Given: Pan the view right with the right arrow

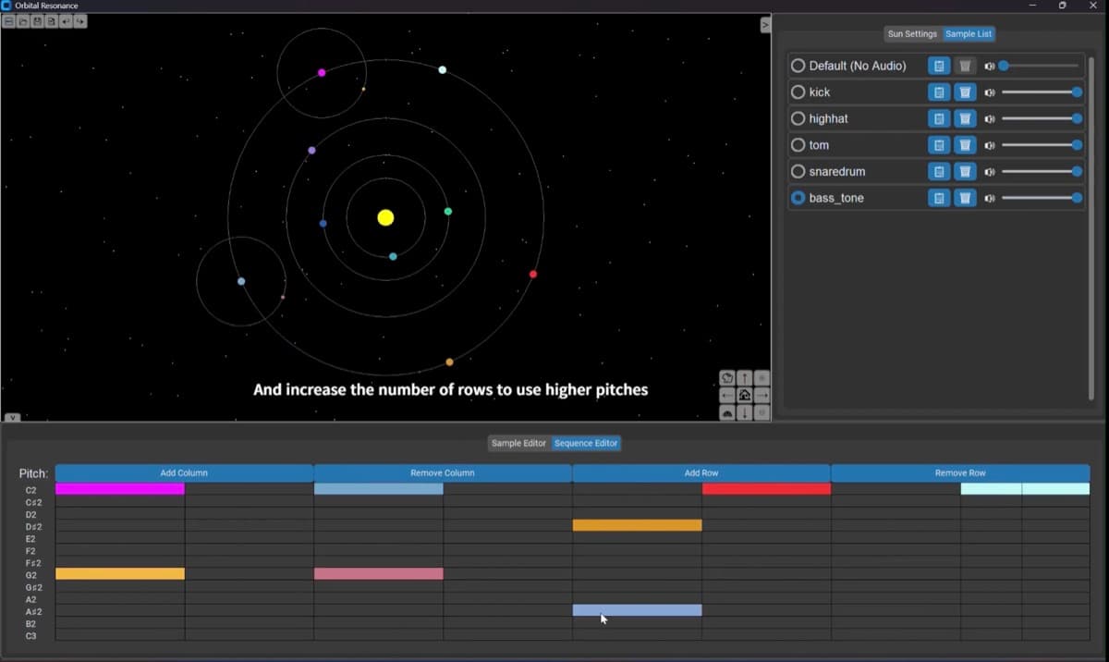Looking at the screenshot, I should pyautogui.click(x=762, y=396).
